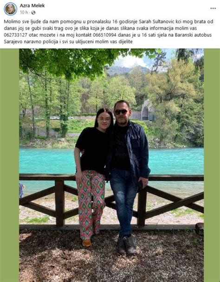Click the Azra Melek profile name

pos(32,6)
